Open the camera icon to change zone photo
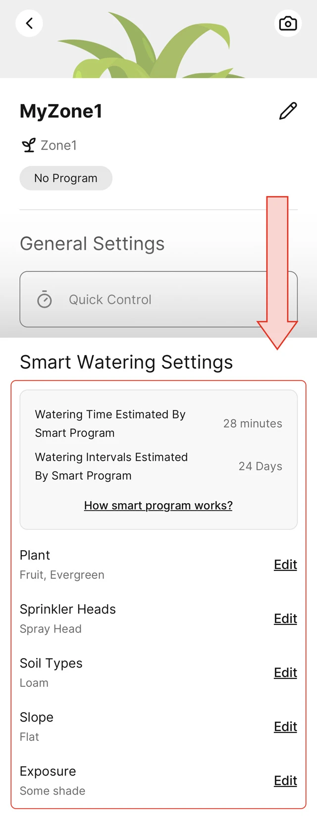 point(288,23)
